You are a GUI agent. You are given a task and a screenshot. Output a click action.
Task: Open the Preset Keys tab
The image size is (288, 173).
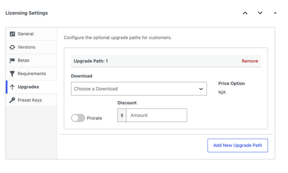tap(31, 100)
